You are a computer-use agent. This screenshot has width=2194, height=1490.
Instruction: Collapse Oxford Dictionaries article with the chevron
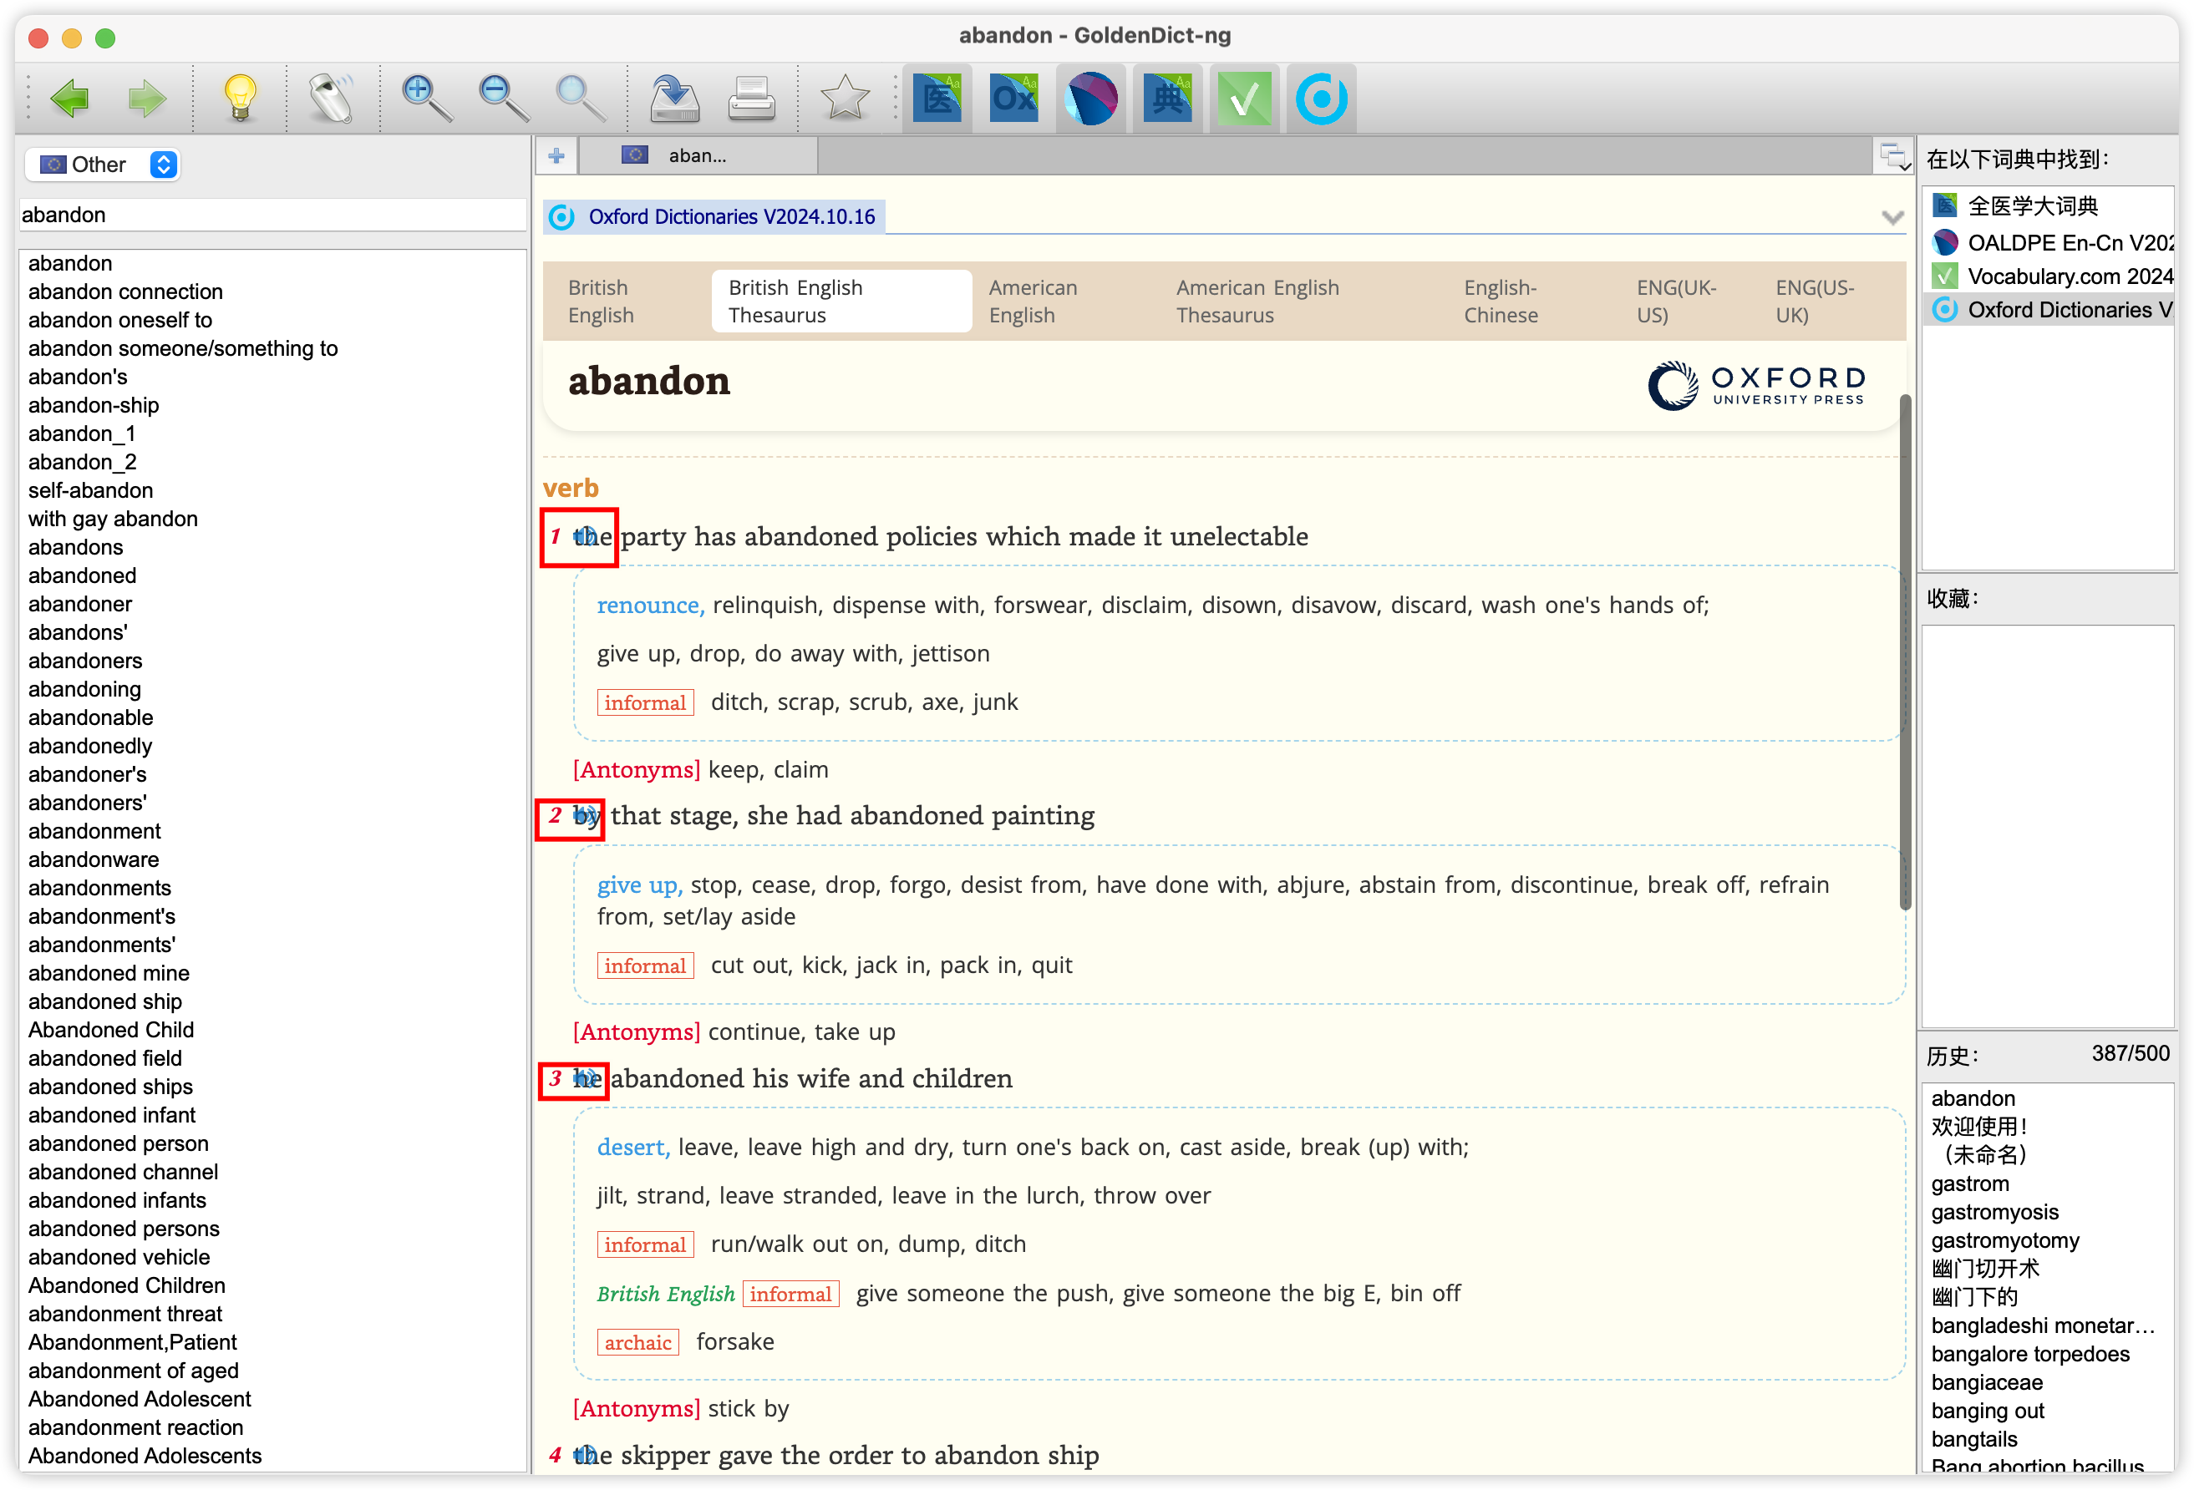tap(1892, 218)
